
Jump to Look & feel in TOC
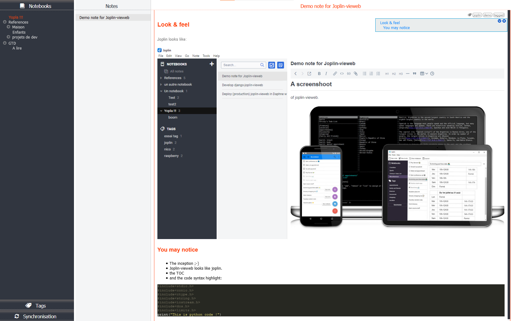pos(390,23)
